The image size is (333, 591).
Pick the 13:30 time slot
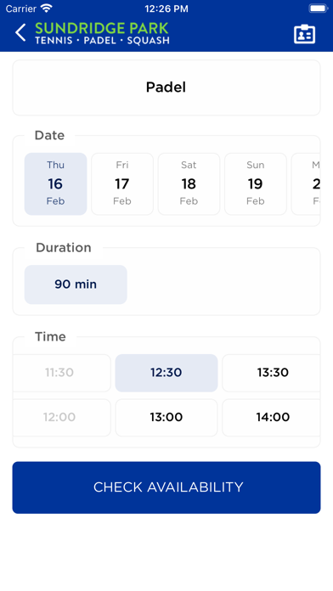(x=271, y=373)
